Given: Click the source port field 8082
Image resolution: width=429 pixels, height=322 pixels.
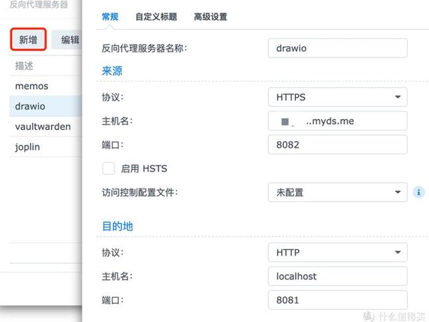Looking at the screenshot, I should point(338,144).
